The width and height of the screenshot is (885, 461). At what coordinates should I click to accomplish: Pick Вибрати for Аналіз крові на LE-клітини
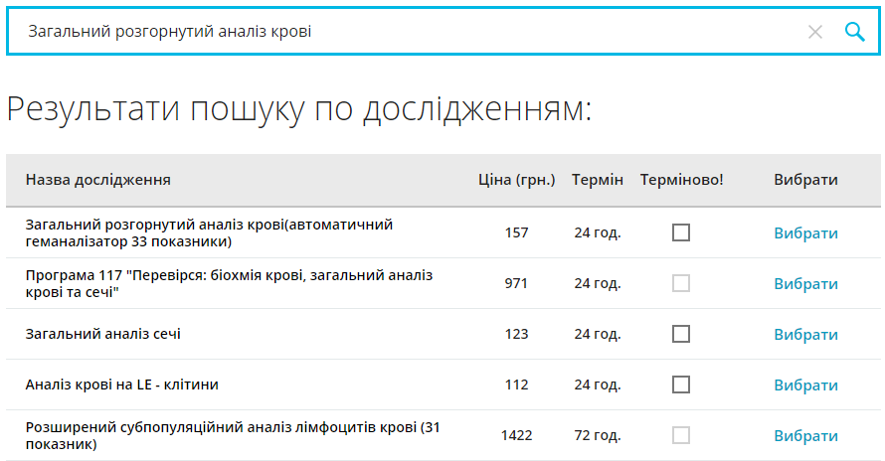805,385
